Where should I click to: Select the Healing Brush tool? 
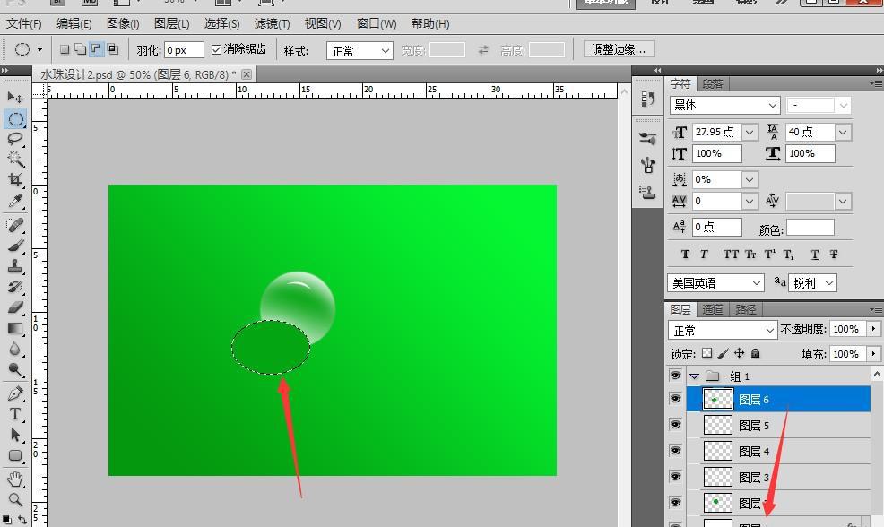[15, 225]
